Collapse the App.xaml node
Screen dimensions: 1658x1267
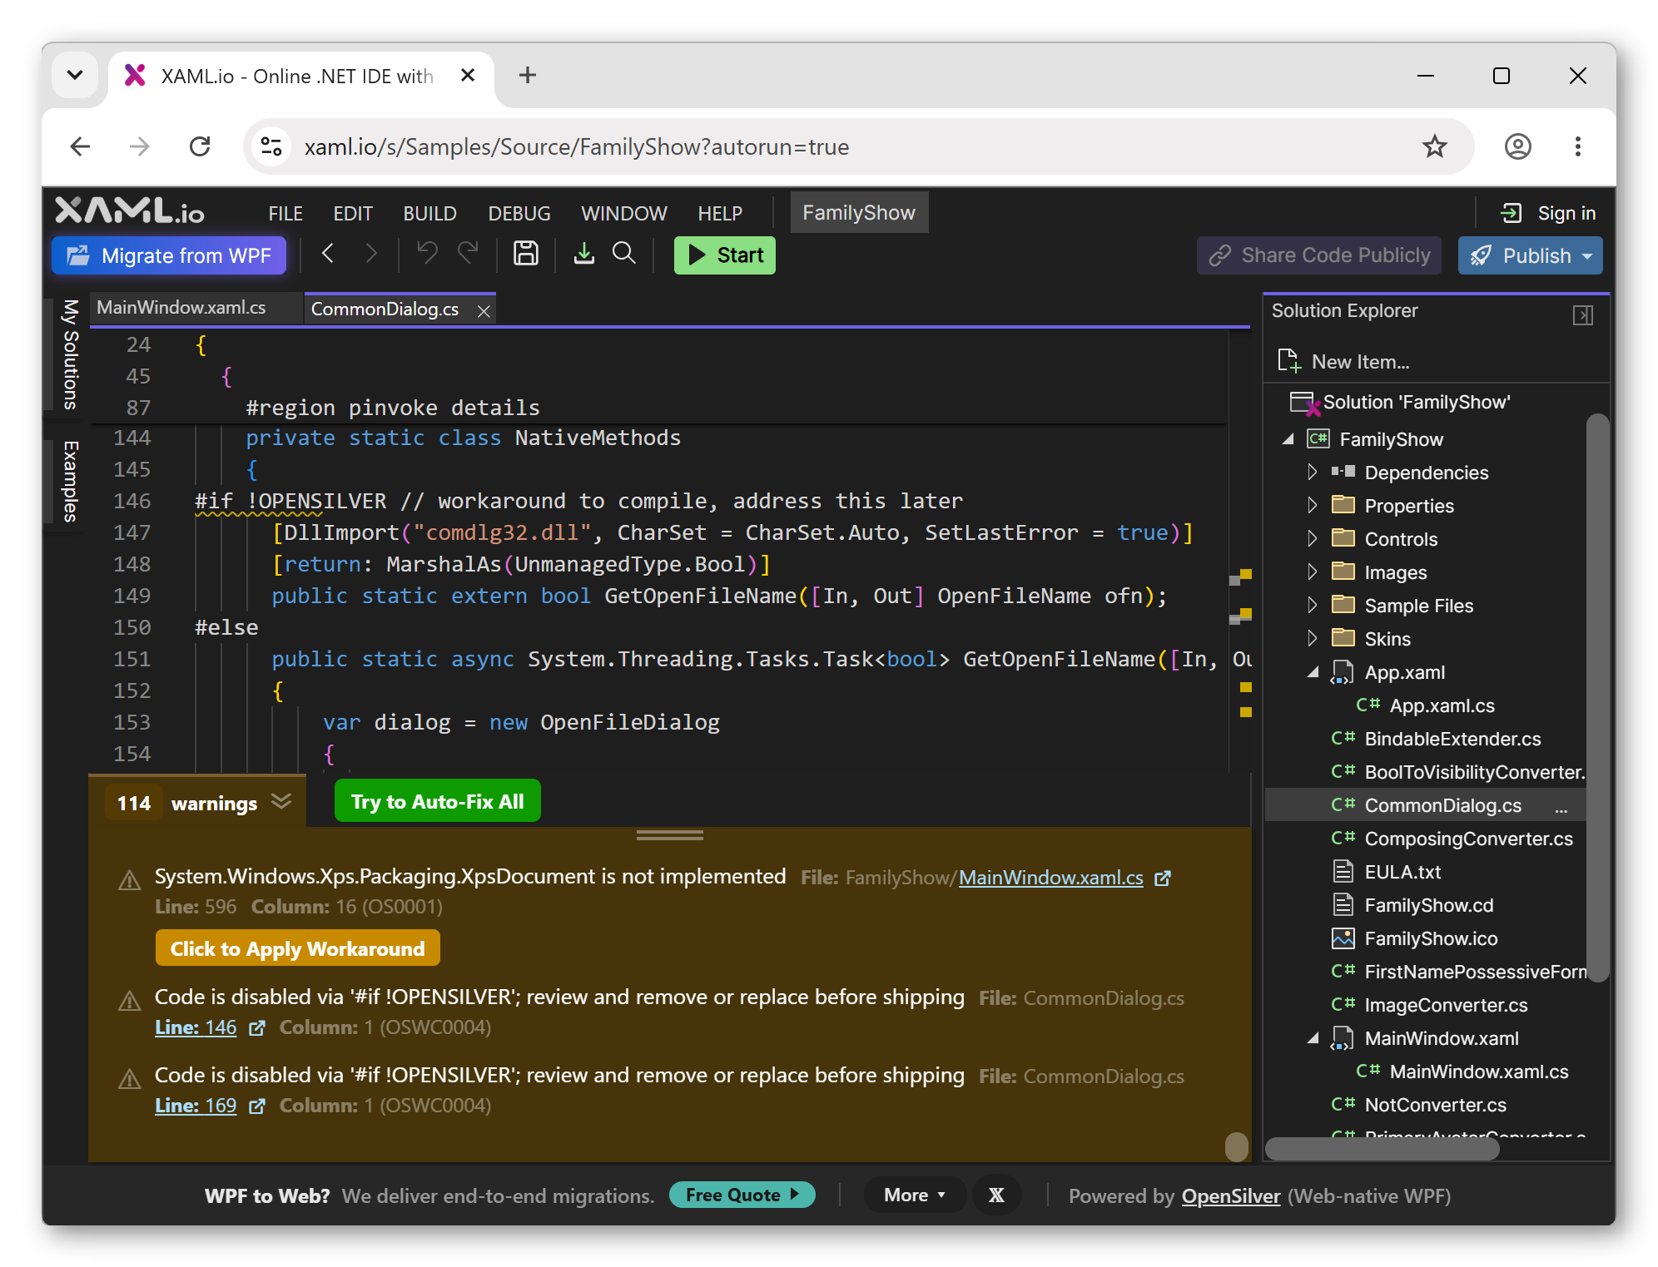(1313, 672)
